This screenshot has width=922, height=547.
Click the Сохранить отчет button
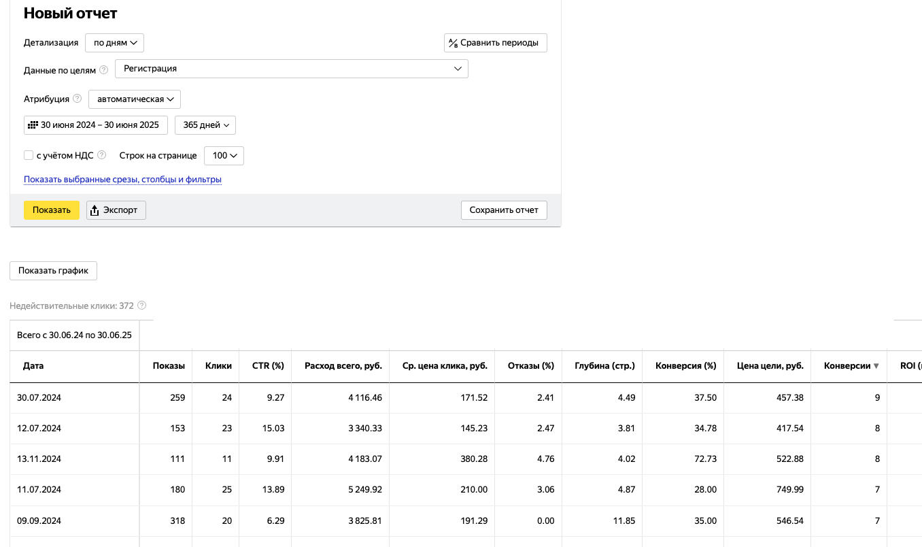click(504, 210)
